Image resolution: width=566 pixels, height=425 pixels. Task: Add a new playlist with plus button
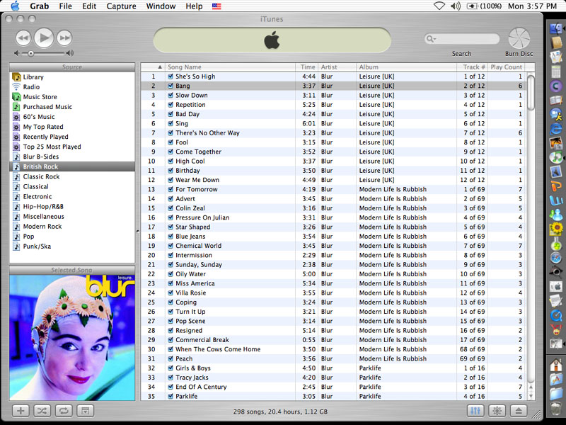click(x=21, y=411)
